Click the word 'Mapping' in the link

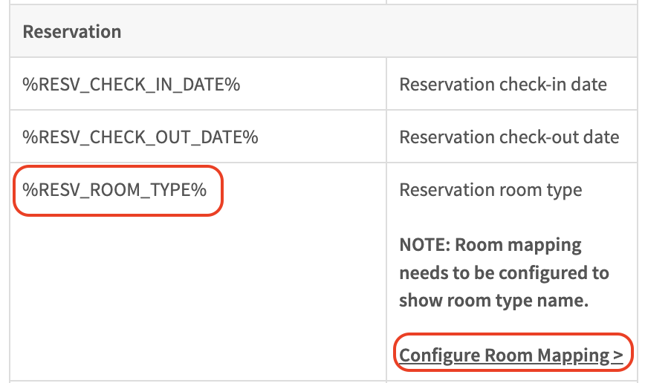[573, 356]
